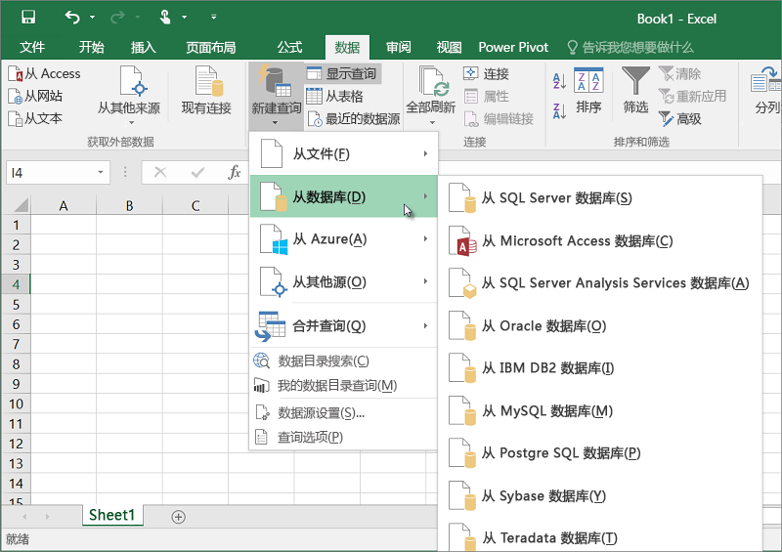
Task: Click the touch/mouse mode icon
Action: pos(165,18)
